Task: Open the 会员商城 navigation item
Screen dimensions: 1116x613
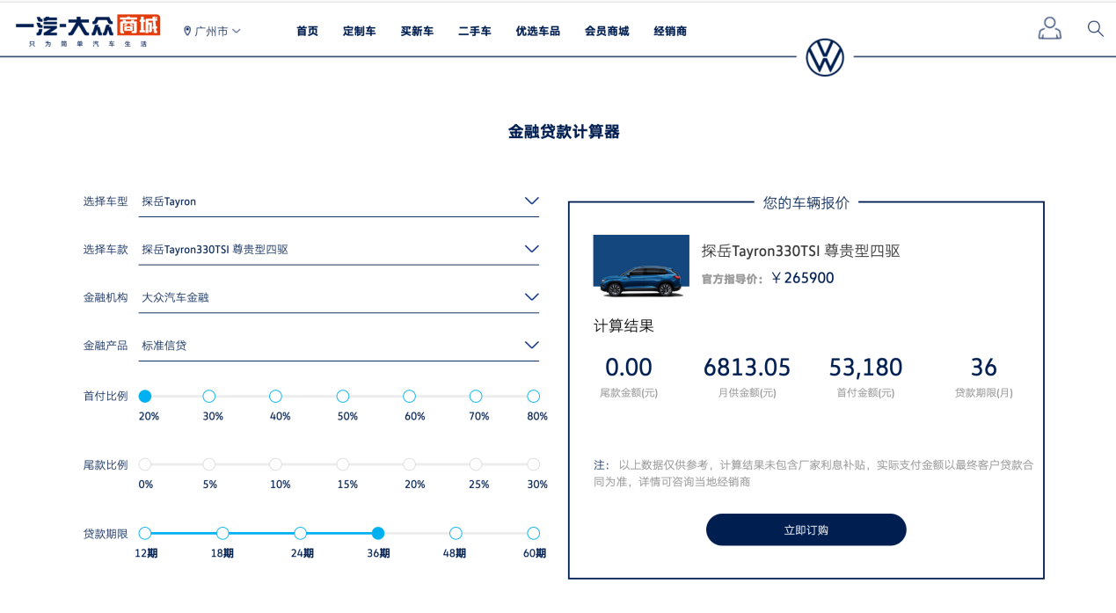Action: [x=607, y=31]
